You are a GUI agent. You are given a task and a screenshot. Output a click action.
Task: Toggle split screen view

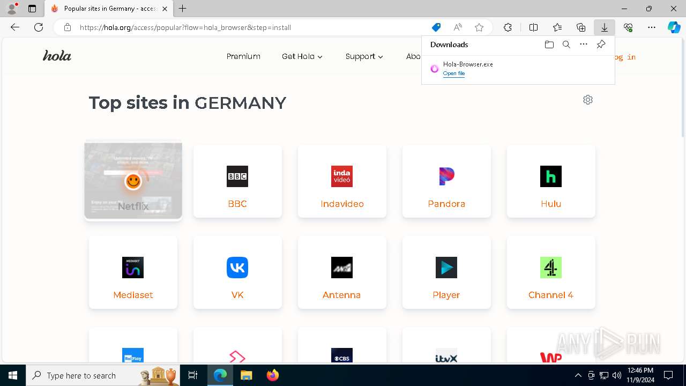click(534, 27)
